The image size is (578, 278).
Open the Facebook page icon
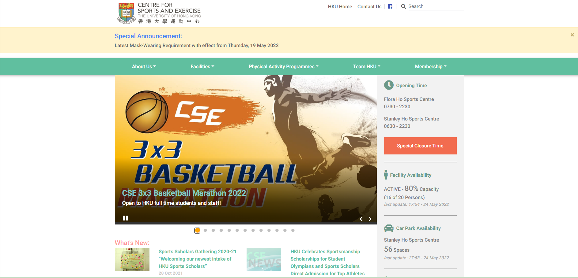[390, 6]
